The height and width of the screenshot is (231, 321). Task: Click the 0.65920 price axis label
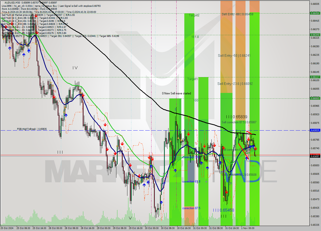(x=315, y=114)
